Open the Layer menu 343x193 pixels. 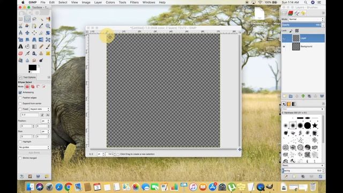point(98,2)
